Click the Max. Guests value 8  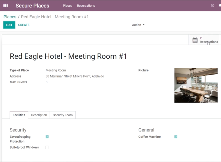(47, 82)
